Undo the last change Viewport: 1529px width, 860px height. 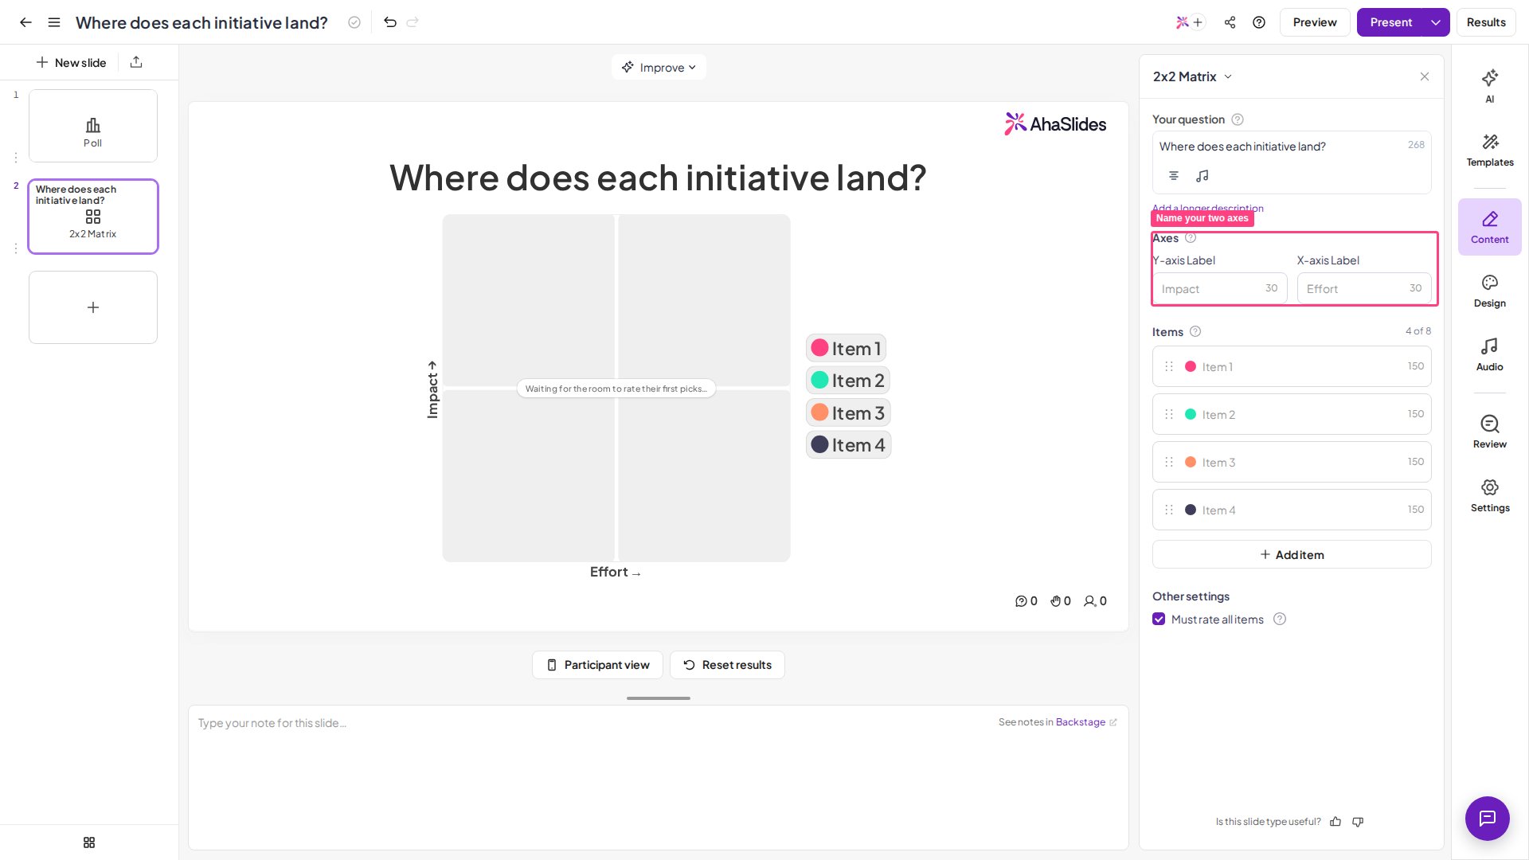390,22
